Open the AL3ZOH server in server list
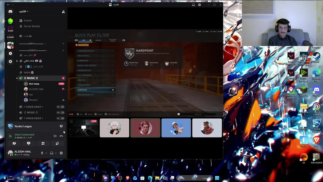Image resolution: width=323 pixels, height=182 pixels. [x=10, y=30]
